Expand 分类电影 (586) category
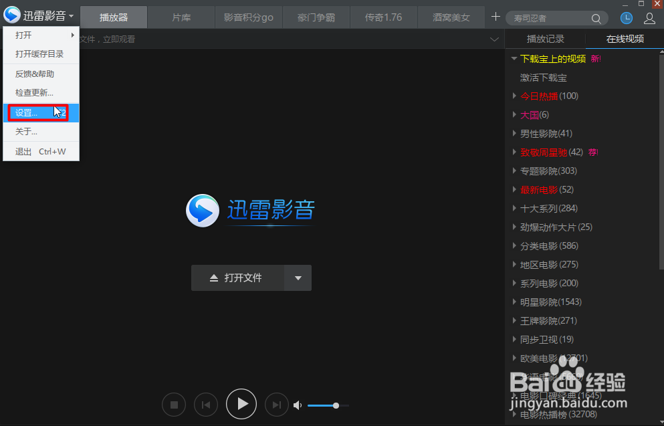The height and width of the screenshot is (426, 664). 514,245
